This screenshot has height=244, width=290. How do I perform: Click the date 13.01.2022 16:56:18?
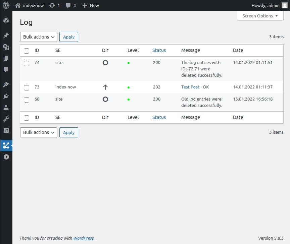coord(253,99)
